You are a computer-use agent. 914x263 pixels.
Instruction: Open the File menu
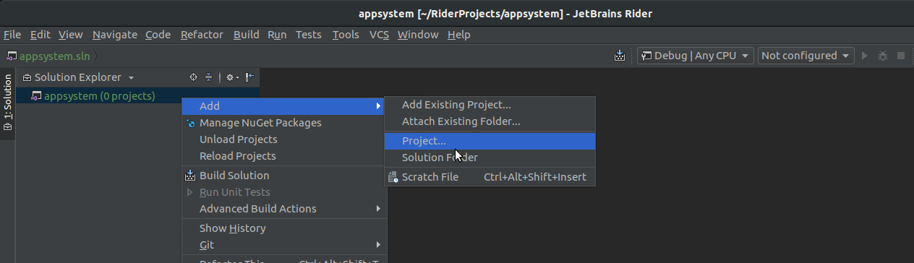point(12,35)
